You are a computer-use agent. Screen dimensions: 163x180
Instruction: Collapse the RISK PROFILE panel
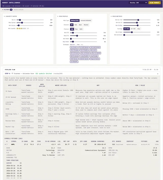point(63,16)
